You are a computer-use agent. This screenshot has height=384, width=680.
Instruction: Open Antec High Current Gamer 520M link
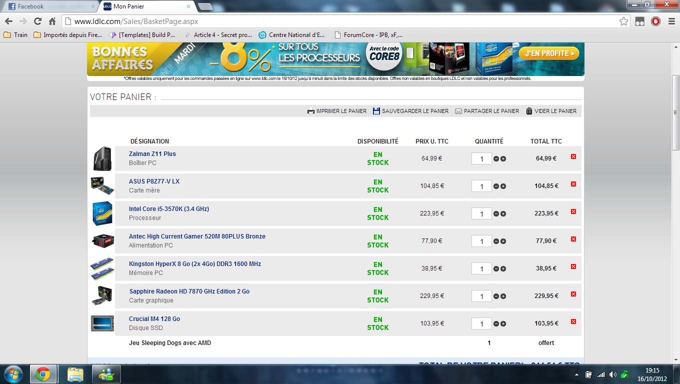click(197, 236)
